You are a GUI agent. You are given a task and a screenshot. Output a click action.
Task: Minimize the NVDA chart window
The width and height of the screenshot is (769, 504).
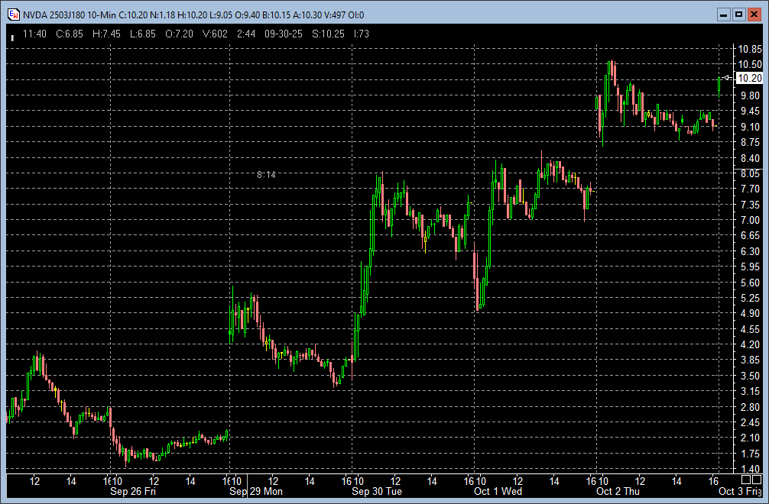725,15
